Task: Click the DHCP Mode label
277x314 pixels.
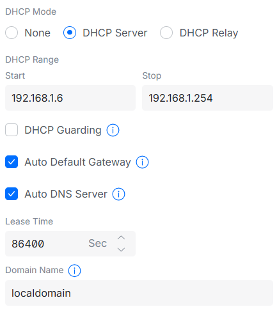Action: coord(31,12)
